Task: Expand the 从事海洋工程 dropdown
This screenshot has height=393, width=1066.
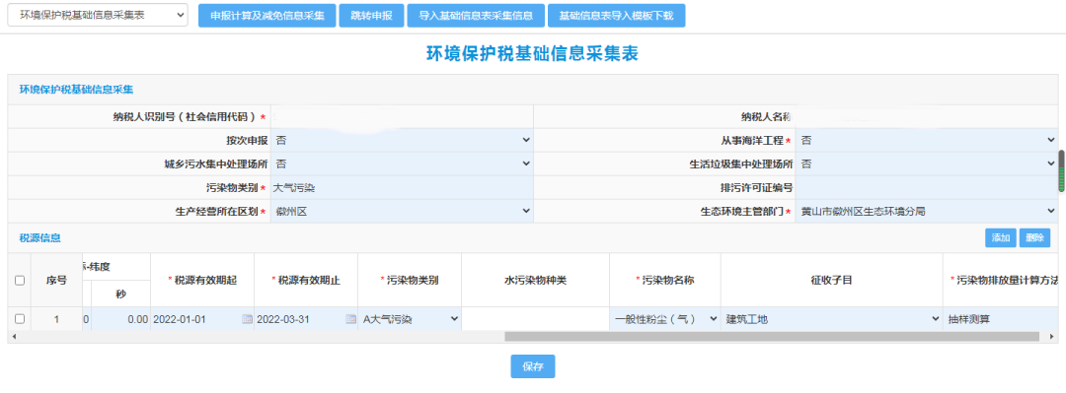Action: [927, 140]
